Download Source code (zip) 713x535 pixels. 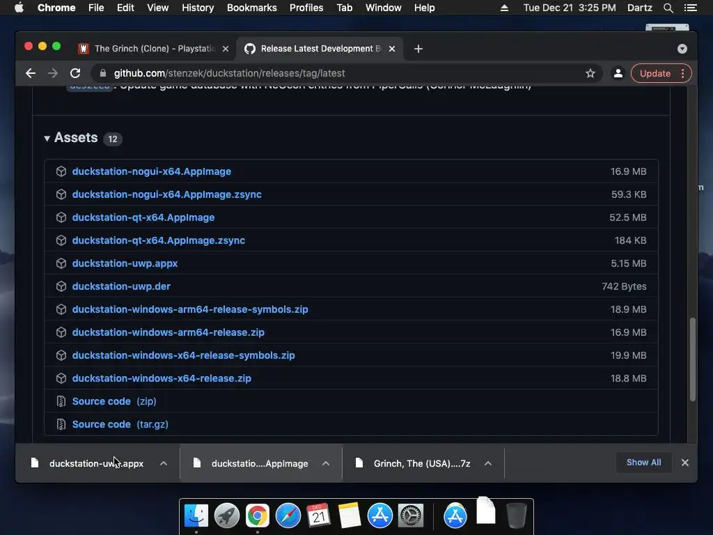114,401
